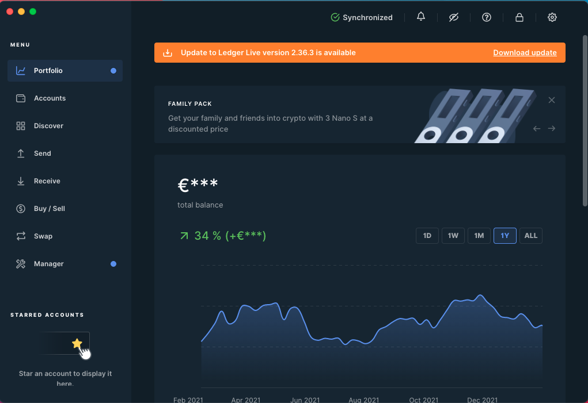Open notifications via the bell icon
588x403 pixels.
(421, 17)
